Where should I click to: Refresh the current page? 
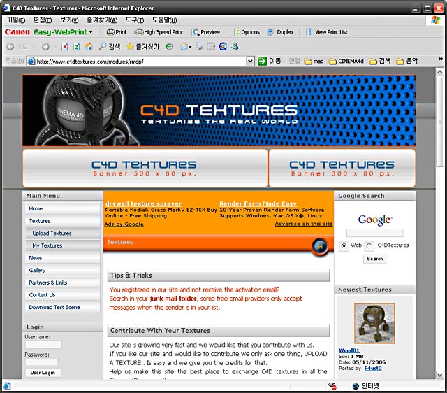pyautogui.click(x=76, y=47)
